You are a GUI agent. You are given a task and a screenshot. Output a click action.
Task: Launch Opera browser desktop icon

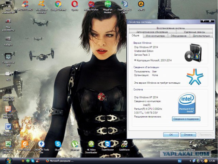coord(75,6)
